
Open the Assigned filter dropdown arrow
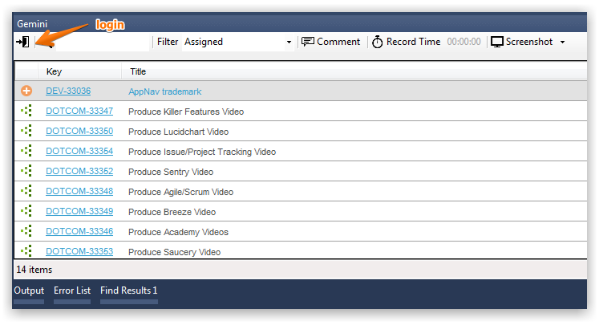(x=289, y=42)
